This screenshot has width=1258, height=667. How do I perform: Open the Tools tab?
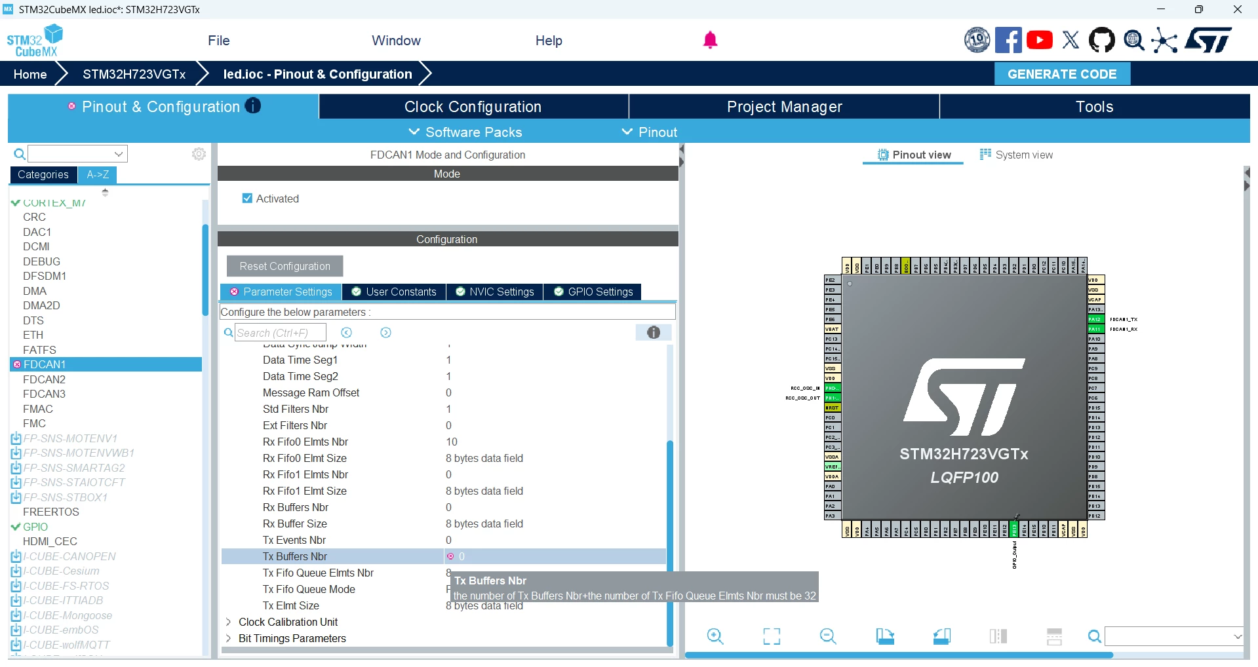[1094, 107]
